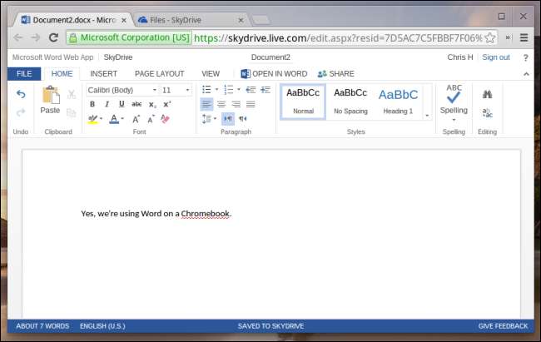The image size is (541, 342).
Task: Click the Paste clipboard icon
Action: tap(50, 98)
